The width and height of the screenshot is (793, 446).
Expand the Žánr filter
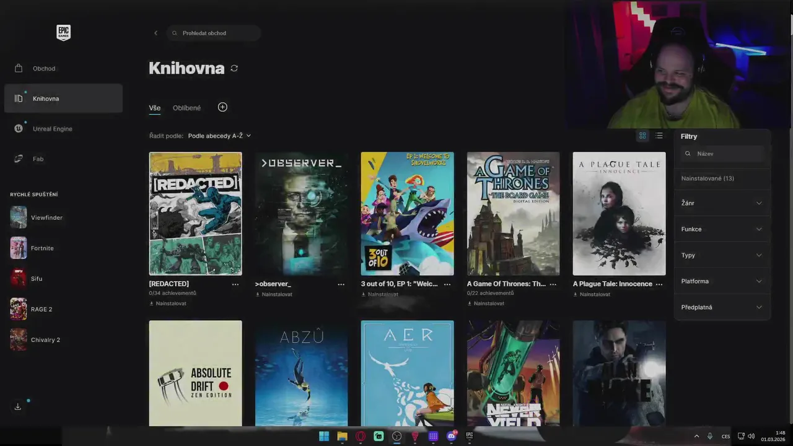pos(722,203)
